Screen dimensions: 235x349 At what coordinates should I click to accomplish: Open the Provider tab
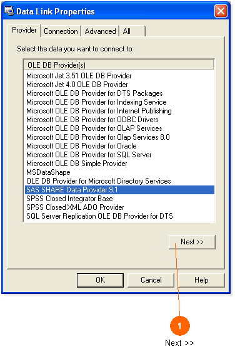(24, 30)
